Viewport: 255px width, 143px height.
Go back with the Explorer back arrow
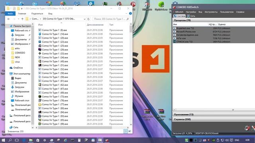tap(9, 19)
